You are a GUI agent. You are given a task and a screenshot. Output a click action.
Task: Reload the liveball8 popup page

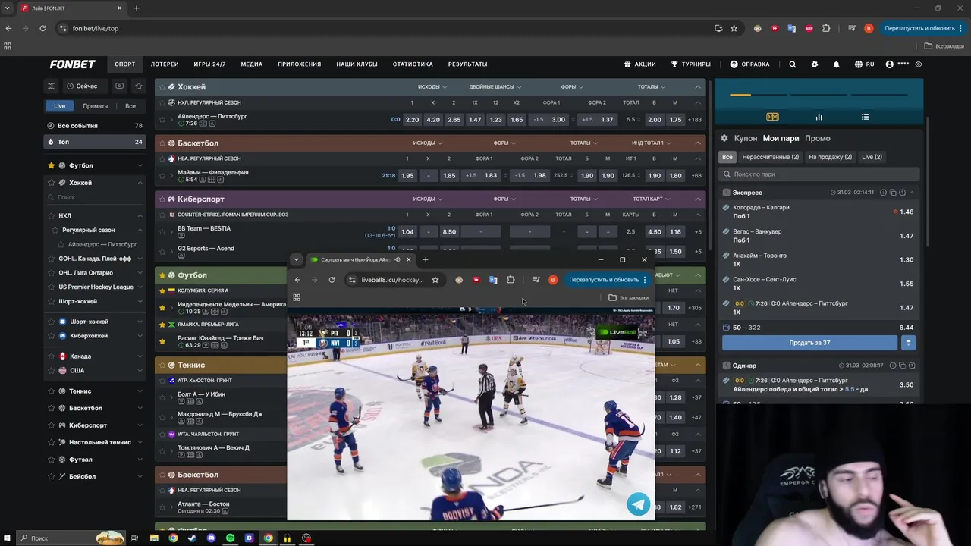coord(332,280)
